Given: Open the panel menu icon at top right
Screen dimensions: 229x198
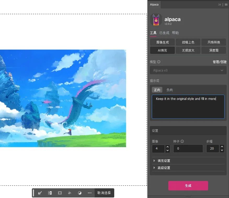Looking at the screenshot, I should click(x=226, y=4).
